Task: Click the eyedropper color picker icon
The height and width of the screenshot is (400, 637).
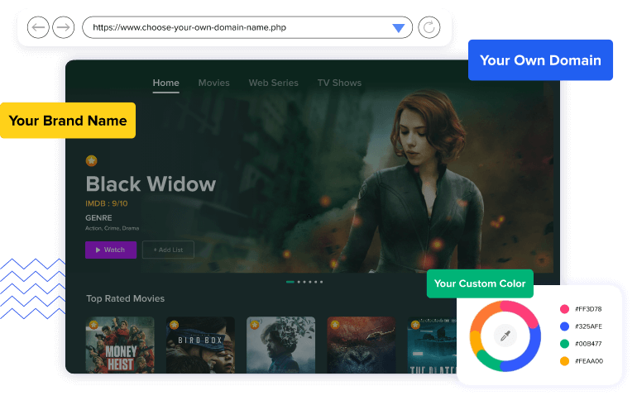Action: [x=505, y=336]
